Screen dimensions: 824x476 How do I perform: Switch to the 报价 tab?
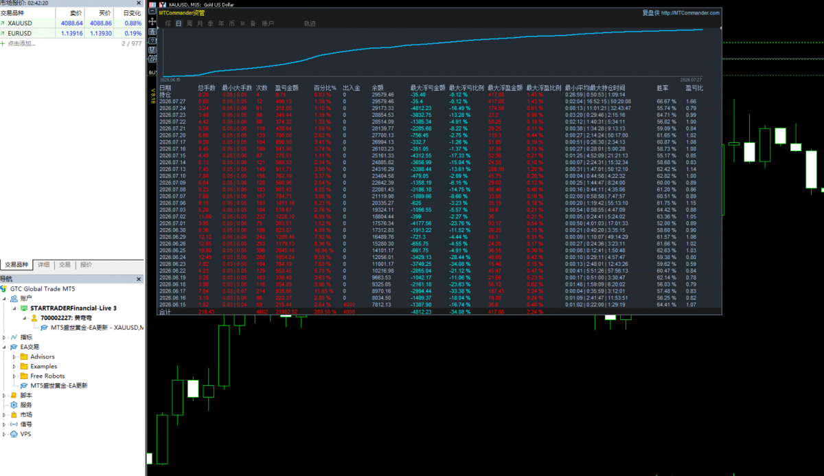[86, 264]
